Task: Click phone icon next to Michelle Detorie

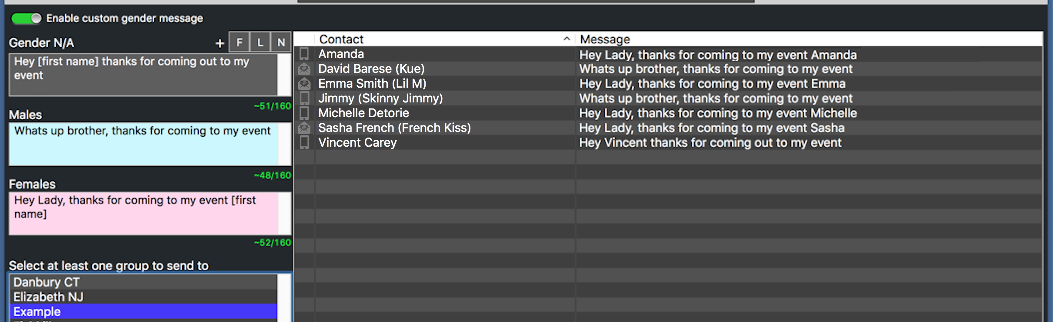Action: pos(304,113)
